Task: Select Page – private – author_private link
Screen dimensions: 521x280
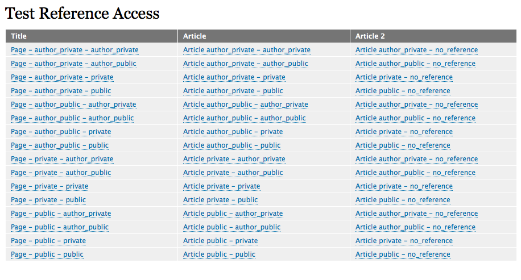Action: coord(62,159)
